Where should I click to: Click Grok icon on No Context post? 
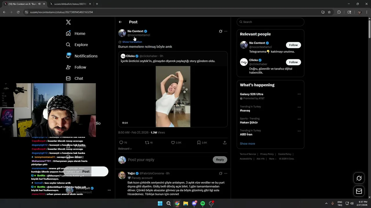221,31
